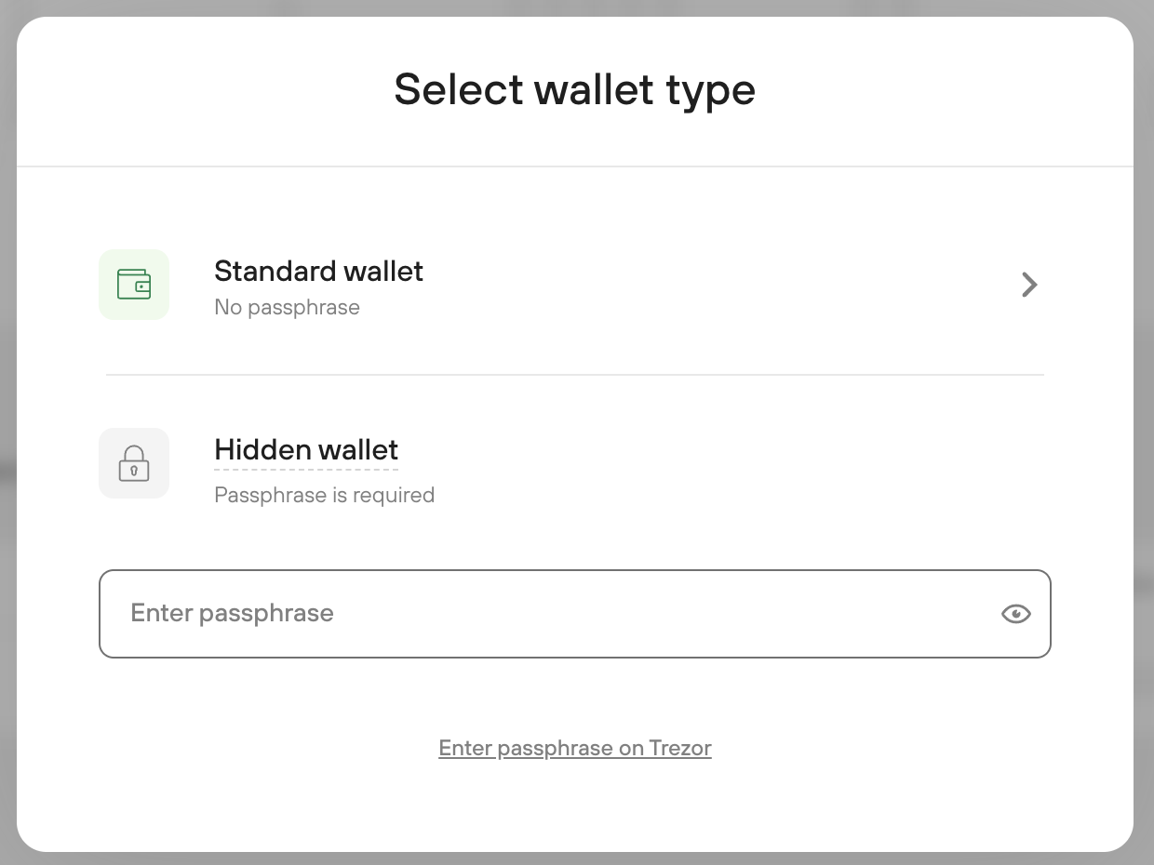1154x865 pixels.
Task: Open the "Enter passphrase on Trezor" link
Action: [575, 748]
